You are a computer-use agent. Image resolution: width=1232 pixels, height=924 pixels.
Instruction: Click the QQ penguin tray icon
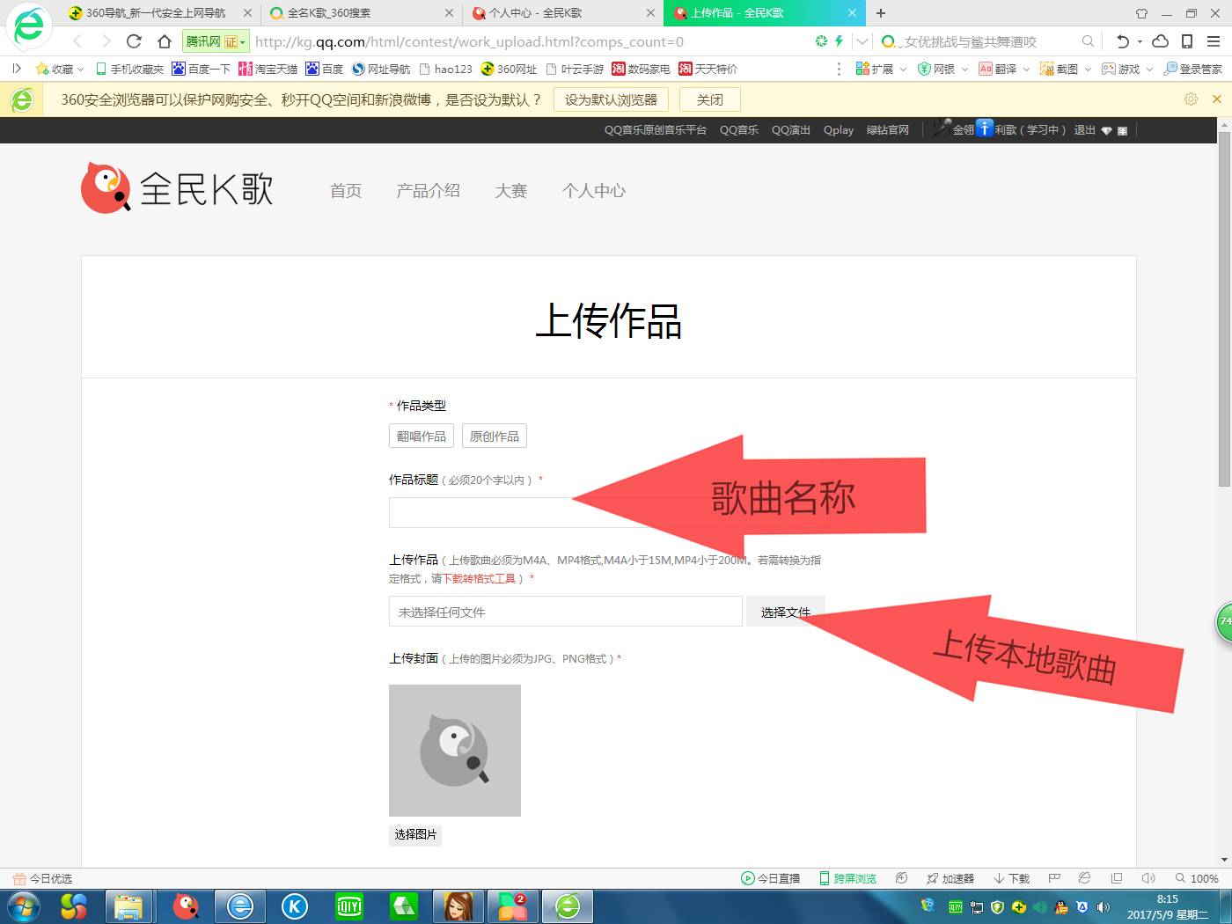[x=1061, y=907]
